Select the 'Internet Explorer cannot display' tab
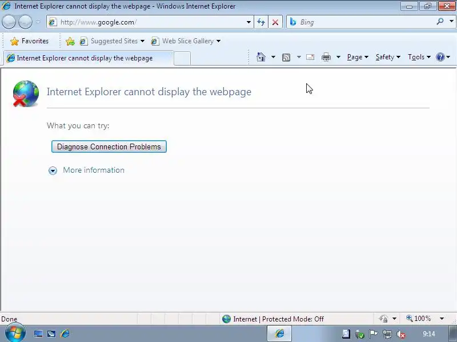 (89, 58)
